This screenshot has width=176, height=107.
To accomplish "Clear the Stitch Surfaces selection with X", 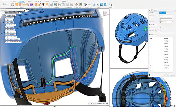I will point(167,13).
